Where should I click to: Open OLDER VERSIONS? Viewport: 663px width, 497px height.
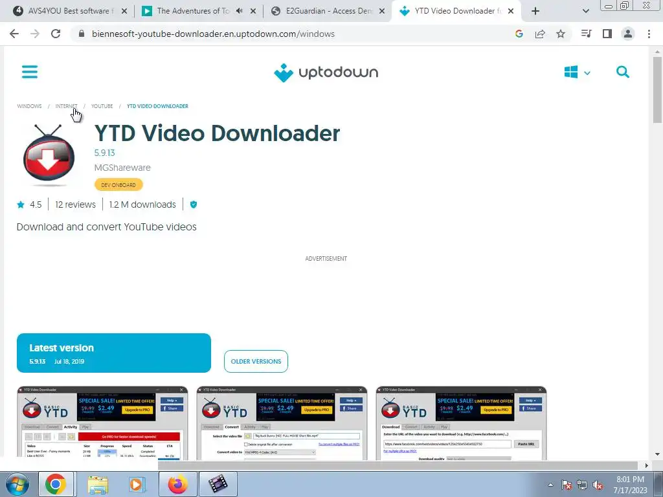[256, 361]
